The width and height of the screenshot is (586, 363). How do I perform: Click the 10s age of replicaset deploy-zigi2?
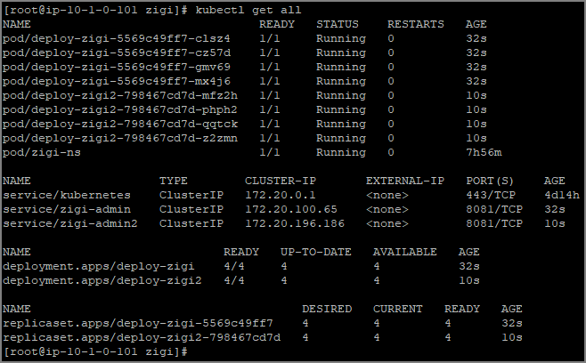point(511,337)
